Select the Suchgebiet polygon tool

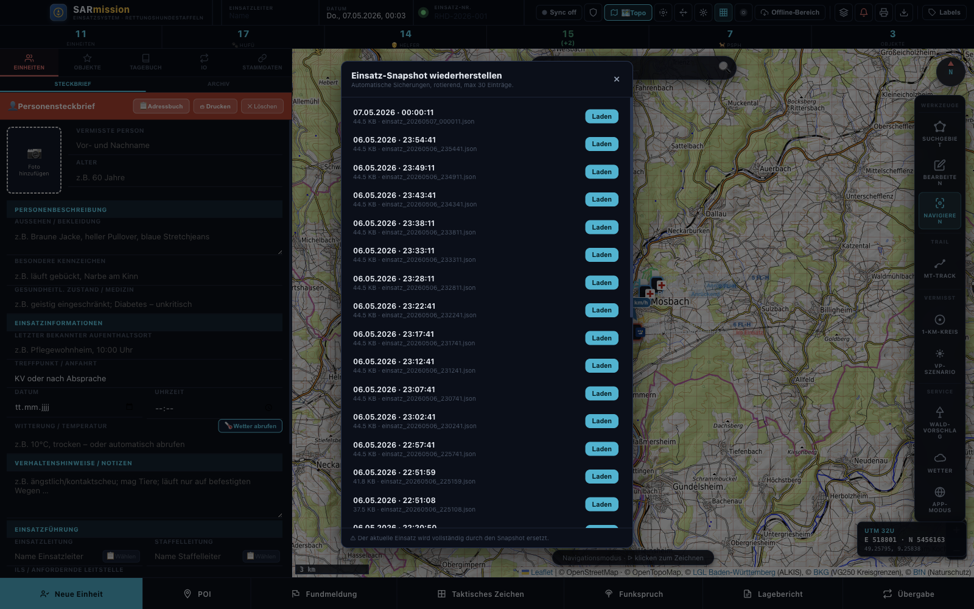[x=940, y=133]
